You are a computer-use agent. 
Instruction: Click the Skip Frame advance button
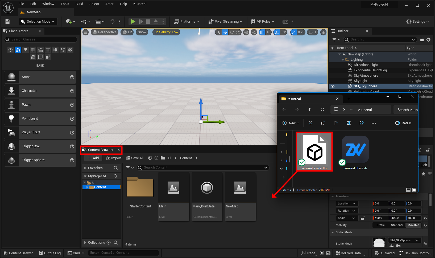coord(141,22)
